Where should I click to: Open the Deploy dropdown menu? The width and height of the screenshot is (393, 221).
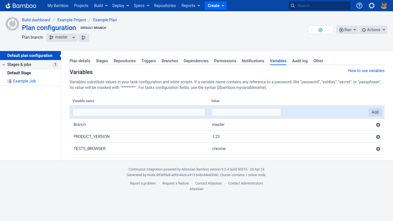click(120, 5)
